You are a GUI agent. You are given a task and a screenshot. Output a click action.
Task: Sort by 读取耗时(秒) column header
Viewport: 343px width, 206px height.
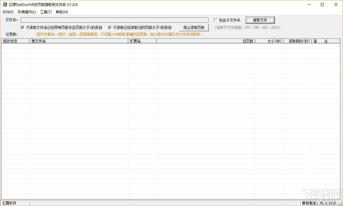[x=297, y=41]
